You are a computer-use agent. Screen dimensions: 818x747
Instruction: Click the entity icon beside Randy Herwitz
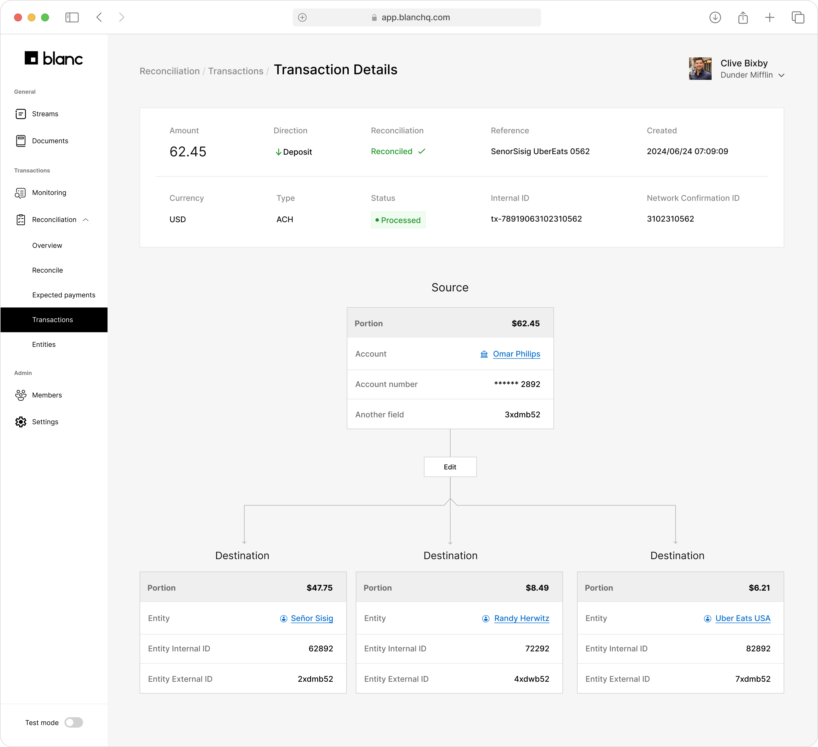[486, 618]
